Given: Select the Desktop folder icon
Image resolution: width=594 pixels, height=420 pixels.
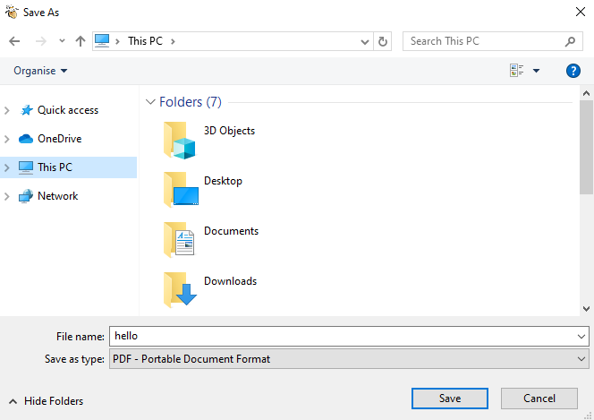Looking at the screenshot, I should click(181, 190).
